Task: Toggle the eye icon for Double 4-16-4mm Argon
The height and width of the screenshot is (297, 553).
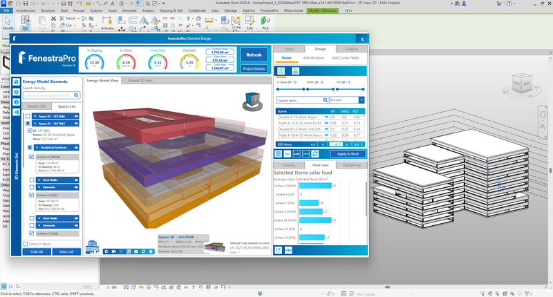Action: pos(326,117)
